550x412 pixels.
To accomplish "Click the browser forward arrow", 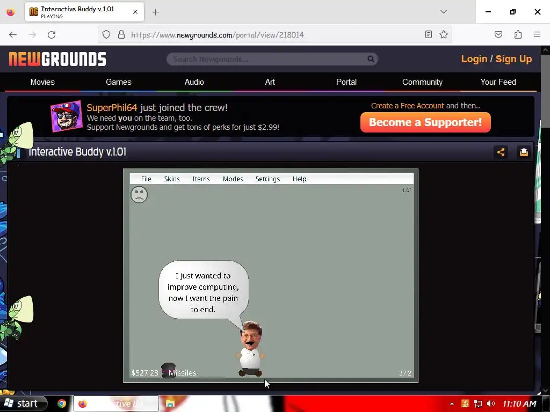I will point(32,35).
